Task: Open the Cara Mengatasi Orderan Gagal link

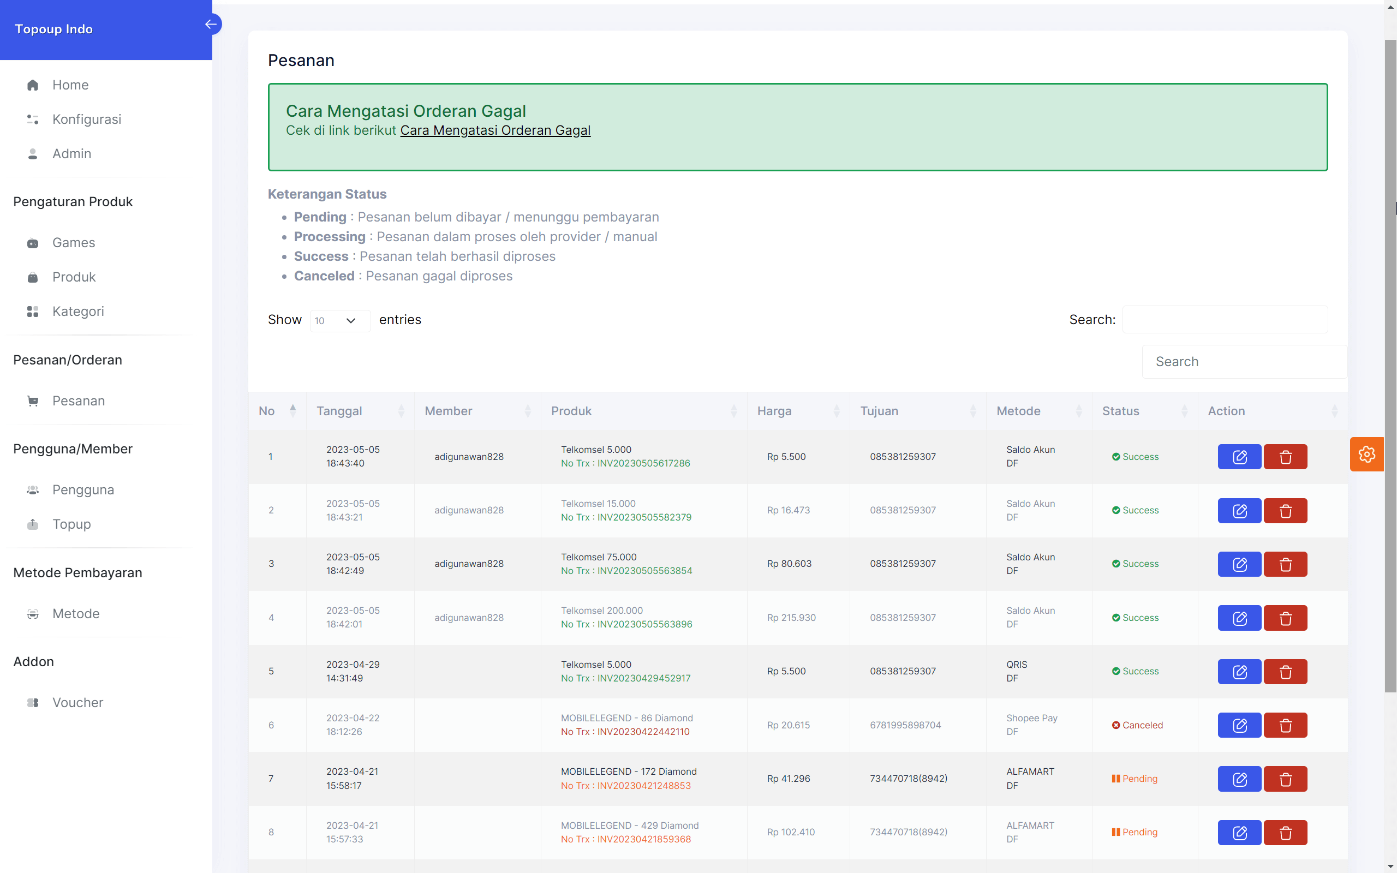Action: pos(495,130)
